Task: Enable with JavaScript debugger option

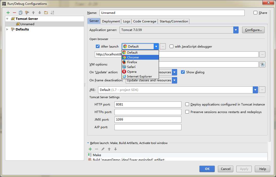Action: click(x=171, y=46)
